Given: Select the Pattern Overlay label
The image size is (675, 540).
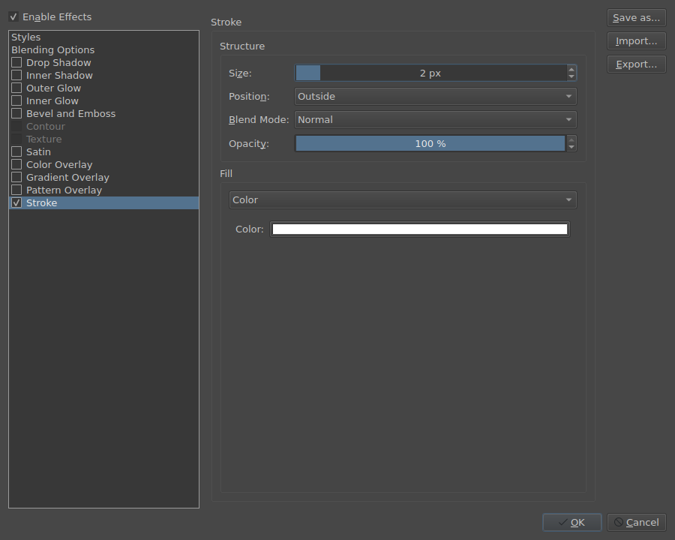Looking at the screenshot, I should click(64, 190).
